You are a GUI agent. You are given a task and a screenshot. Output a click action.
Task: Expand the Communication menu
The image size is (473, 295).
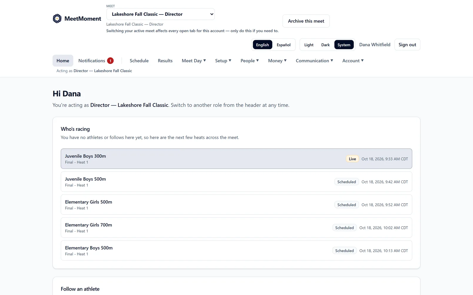(x=315, y=61)
